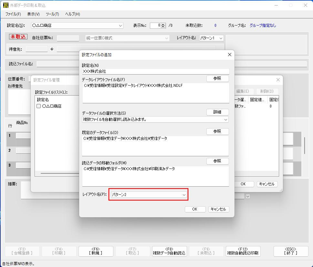The image size is (313, 267).
Task: Click 参照 next to 読込データの移動フォルダ
Action: pyautogui.click(x=217, y=161)
